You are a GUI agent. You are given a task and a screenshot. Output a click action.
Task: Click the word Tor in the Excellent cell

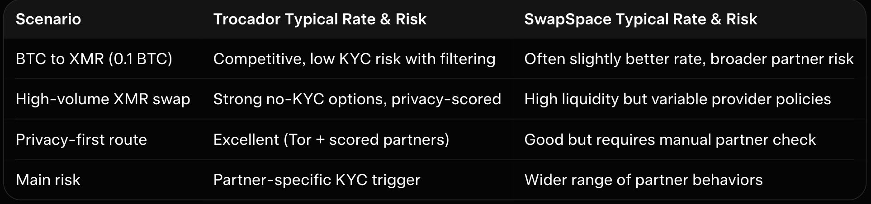point(299,140)
